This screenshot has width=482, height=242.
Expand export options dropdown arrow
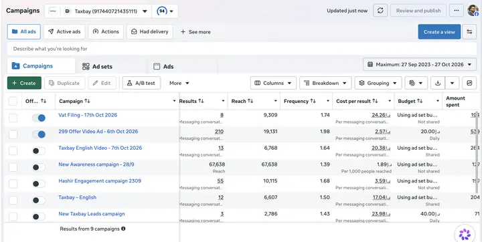452,83
